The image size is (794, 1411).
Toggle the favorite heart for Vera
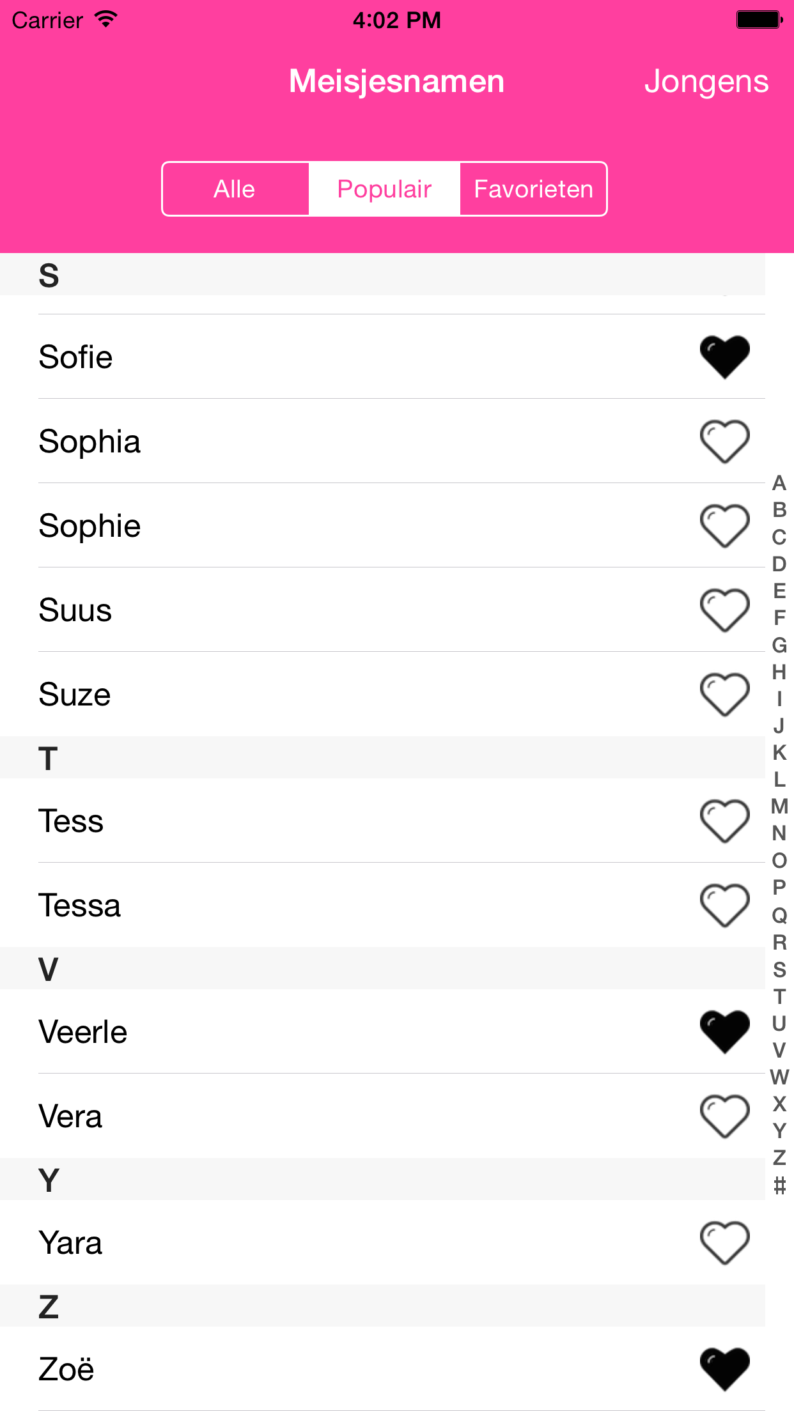tap(724, 1116)
